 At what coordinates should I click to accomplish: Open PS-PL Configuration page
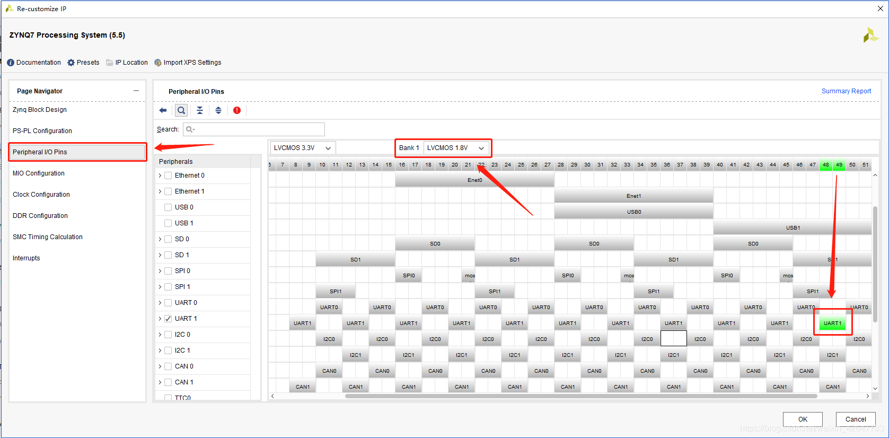[42, 131]
